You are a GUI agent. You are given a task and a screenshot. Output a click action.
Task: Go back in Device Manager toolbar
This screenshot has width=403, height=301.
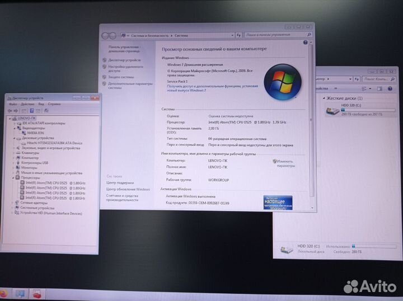click(x=10, y=111)
